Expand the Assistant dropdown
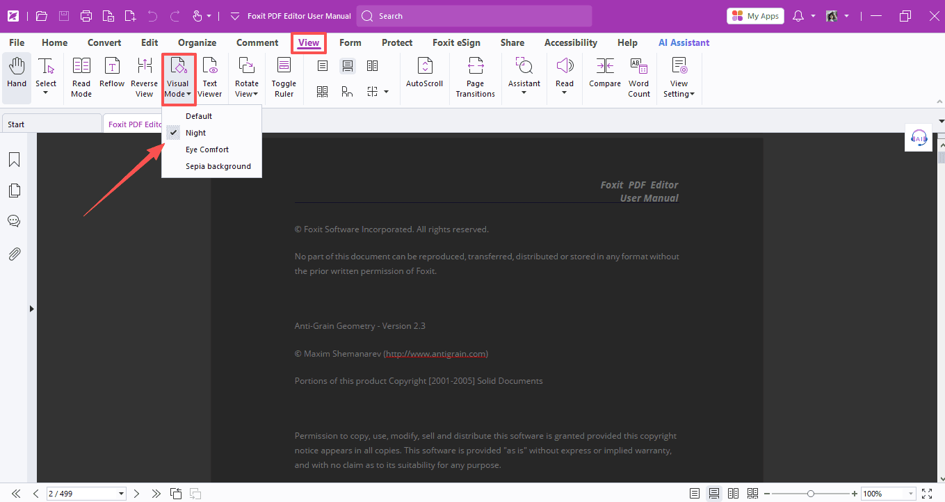This screenshot has height=502, width=945. (524, 92)
